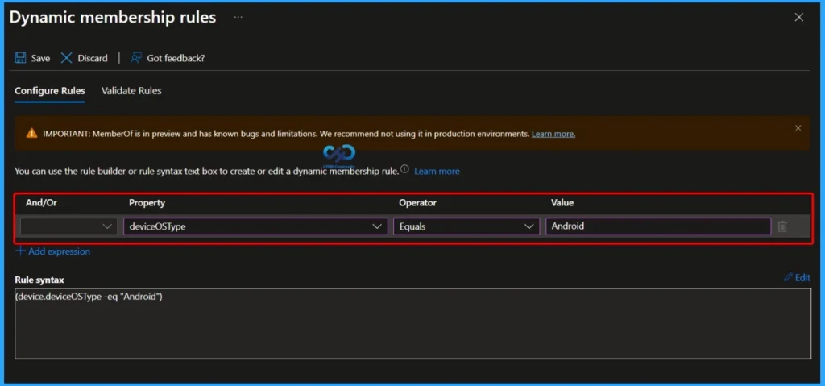The width and height of the screenshot is (825, 386).
Task: Open the Property dropdown showing deviceOSType
Action: point(255,226)
